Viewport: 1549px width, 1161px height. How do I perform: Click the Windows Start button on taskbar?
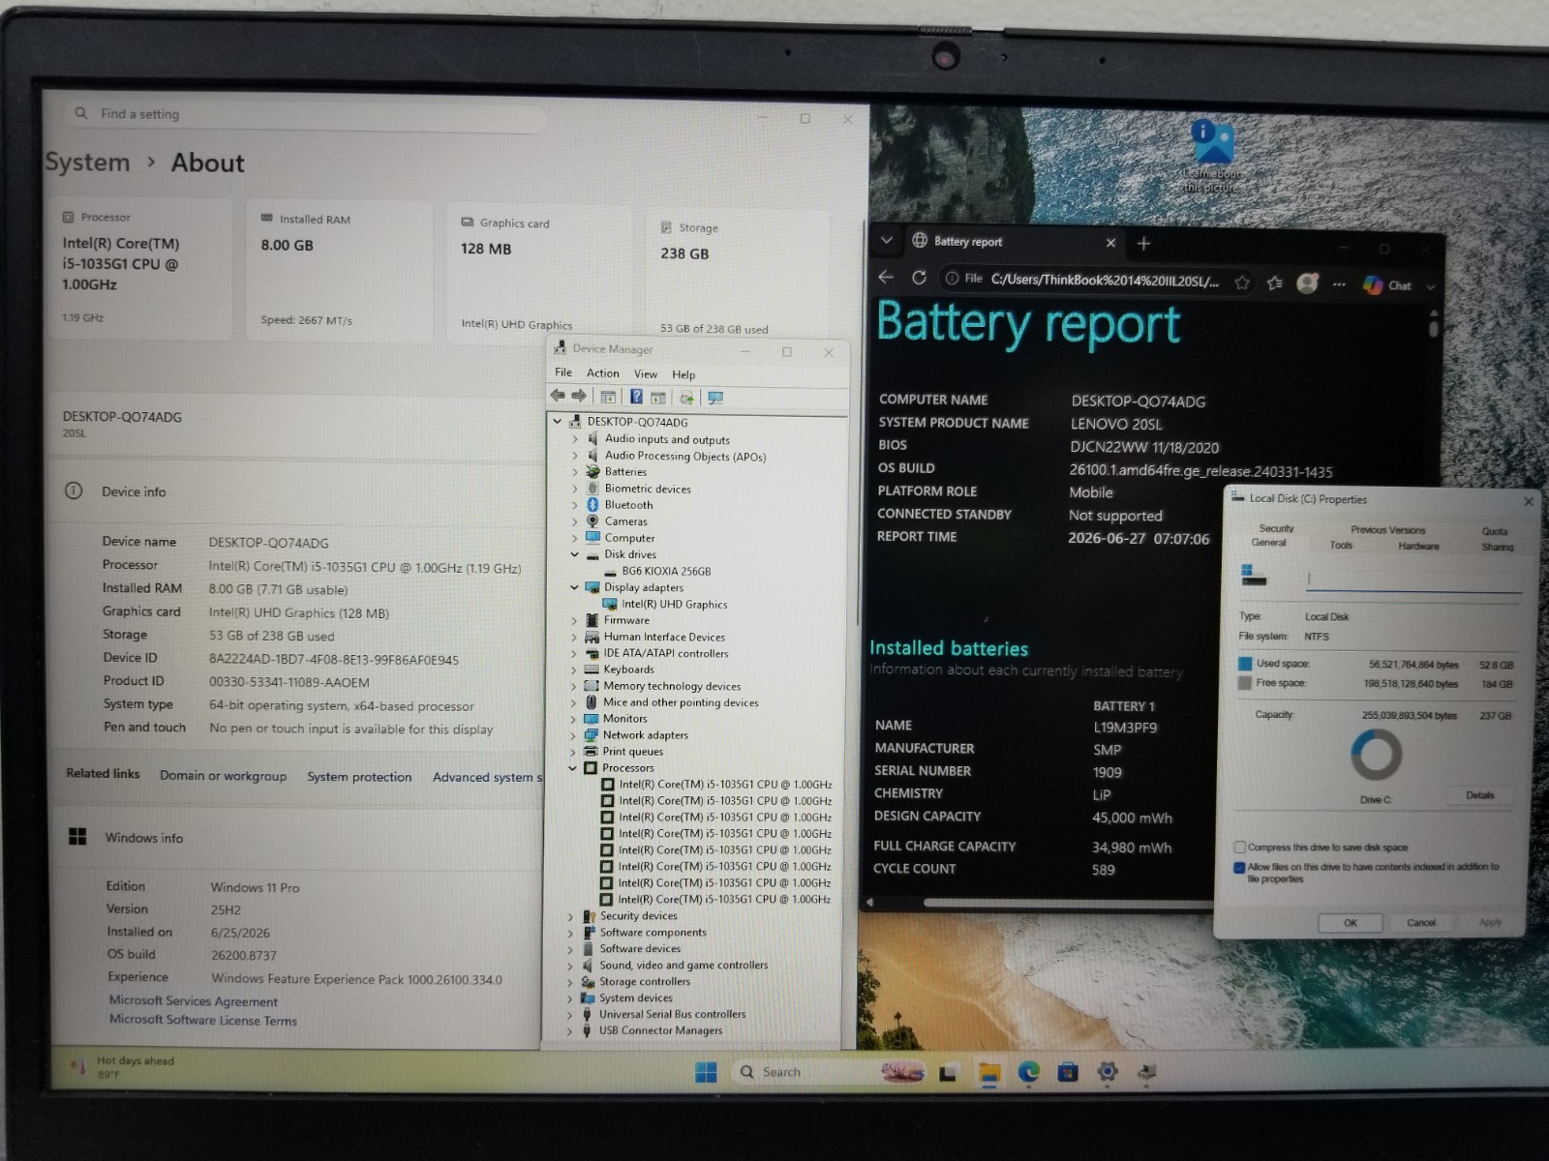tap(707, 1072)
